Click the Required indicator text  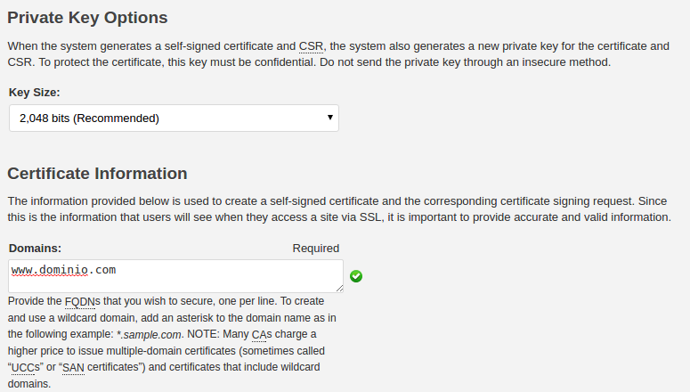coord(316,249)
